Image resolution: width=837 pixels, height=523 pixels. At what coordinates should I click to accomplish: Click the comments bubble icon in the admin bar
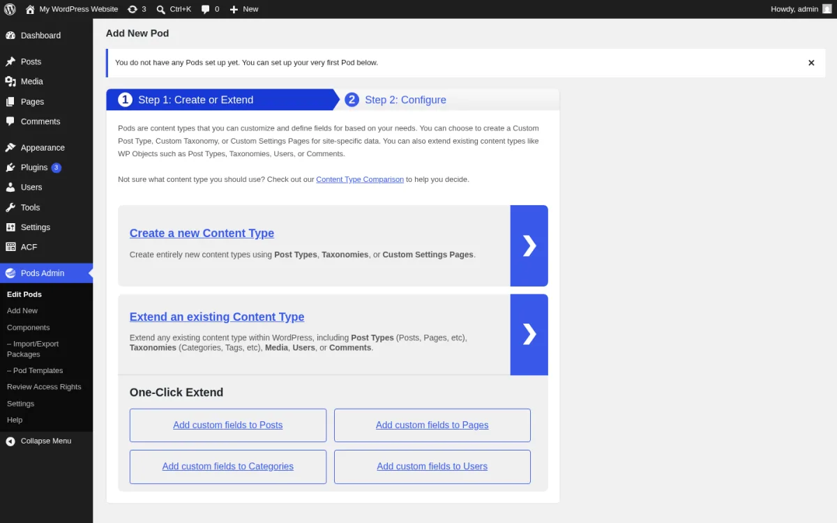[x=206, y=9]
